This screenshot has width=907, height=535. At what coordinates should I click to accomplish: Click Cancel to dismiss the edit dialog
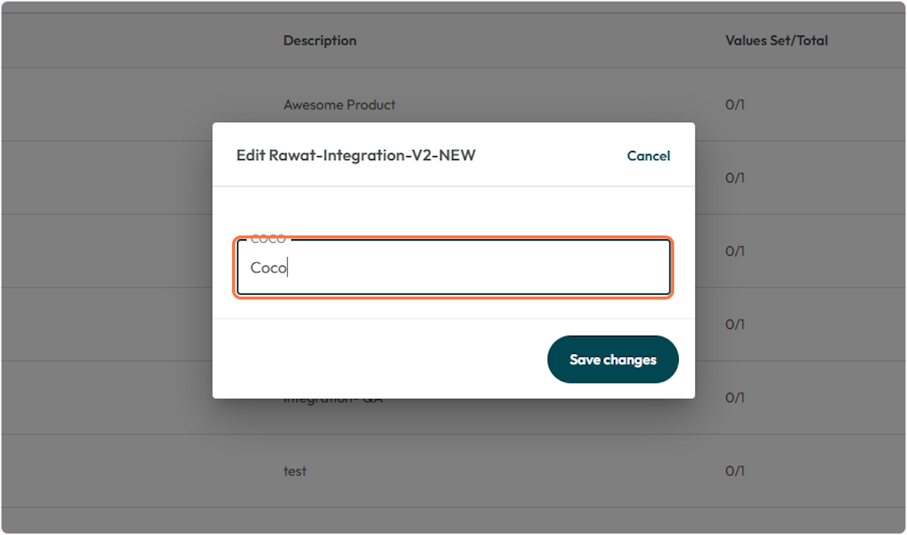648,155
